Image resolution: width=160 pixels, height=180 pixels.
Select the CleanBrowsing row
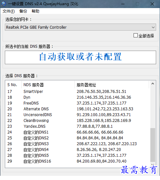[x=78, y=121]
